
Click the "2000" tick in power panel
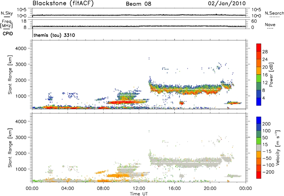pyautogui.click(x=21, y=80)
